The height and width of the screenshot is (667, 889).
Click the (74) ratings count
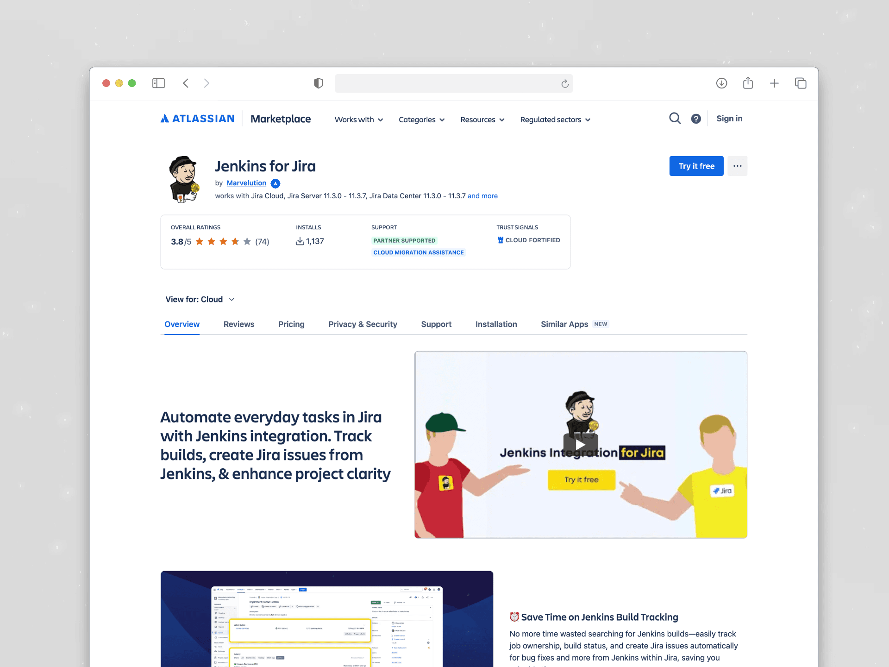click(262, 242)
